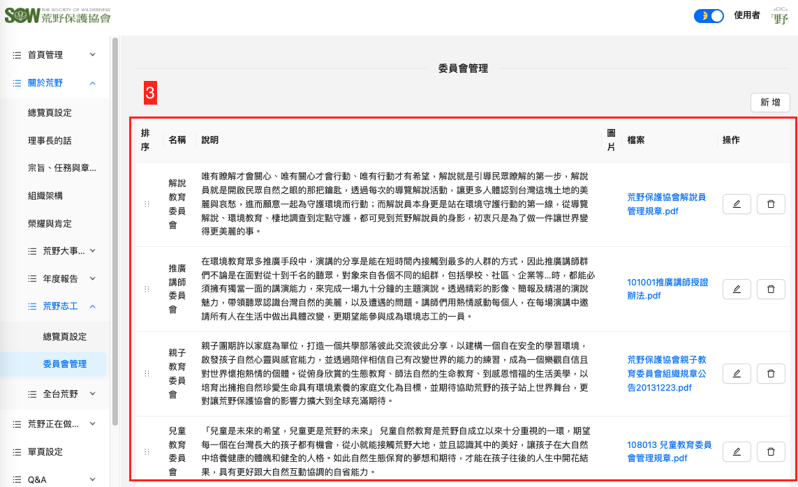Open 荒野保護協會解說員管理規章.pdf link
Image resolution: width=798 pixels, height=487 pixels.
pyautogui.click(x=666, y=204)
